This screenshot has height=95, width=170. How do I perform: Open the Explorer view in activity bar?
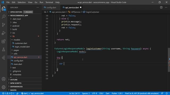tap(3, 8)
